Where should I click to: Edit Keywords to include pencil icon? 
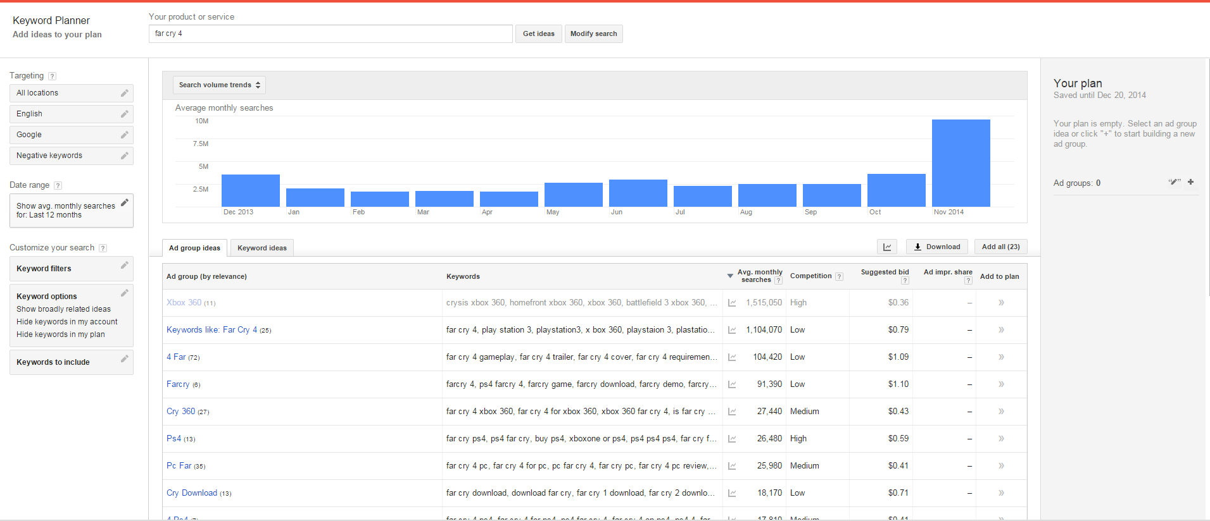tap(125, 359)
